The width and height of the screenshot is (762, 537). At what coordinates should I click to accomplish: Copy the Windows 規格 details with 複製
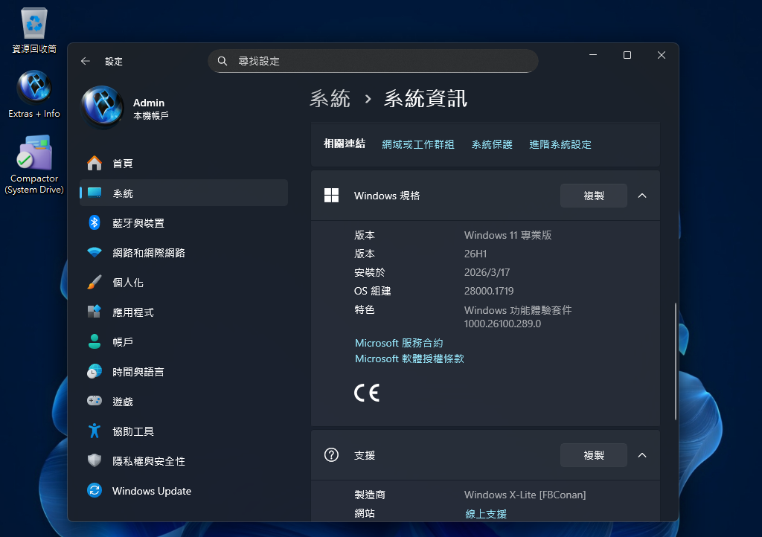[593, 196]
